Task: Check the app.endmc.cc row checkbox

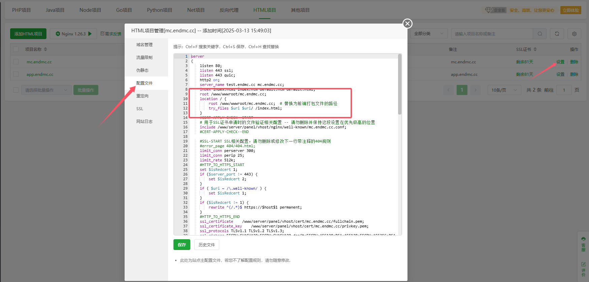Action: point(16,74)
